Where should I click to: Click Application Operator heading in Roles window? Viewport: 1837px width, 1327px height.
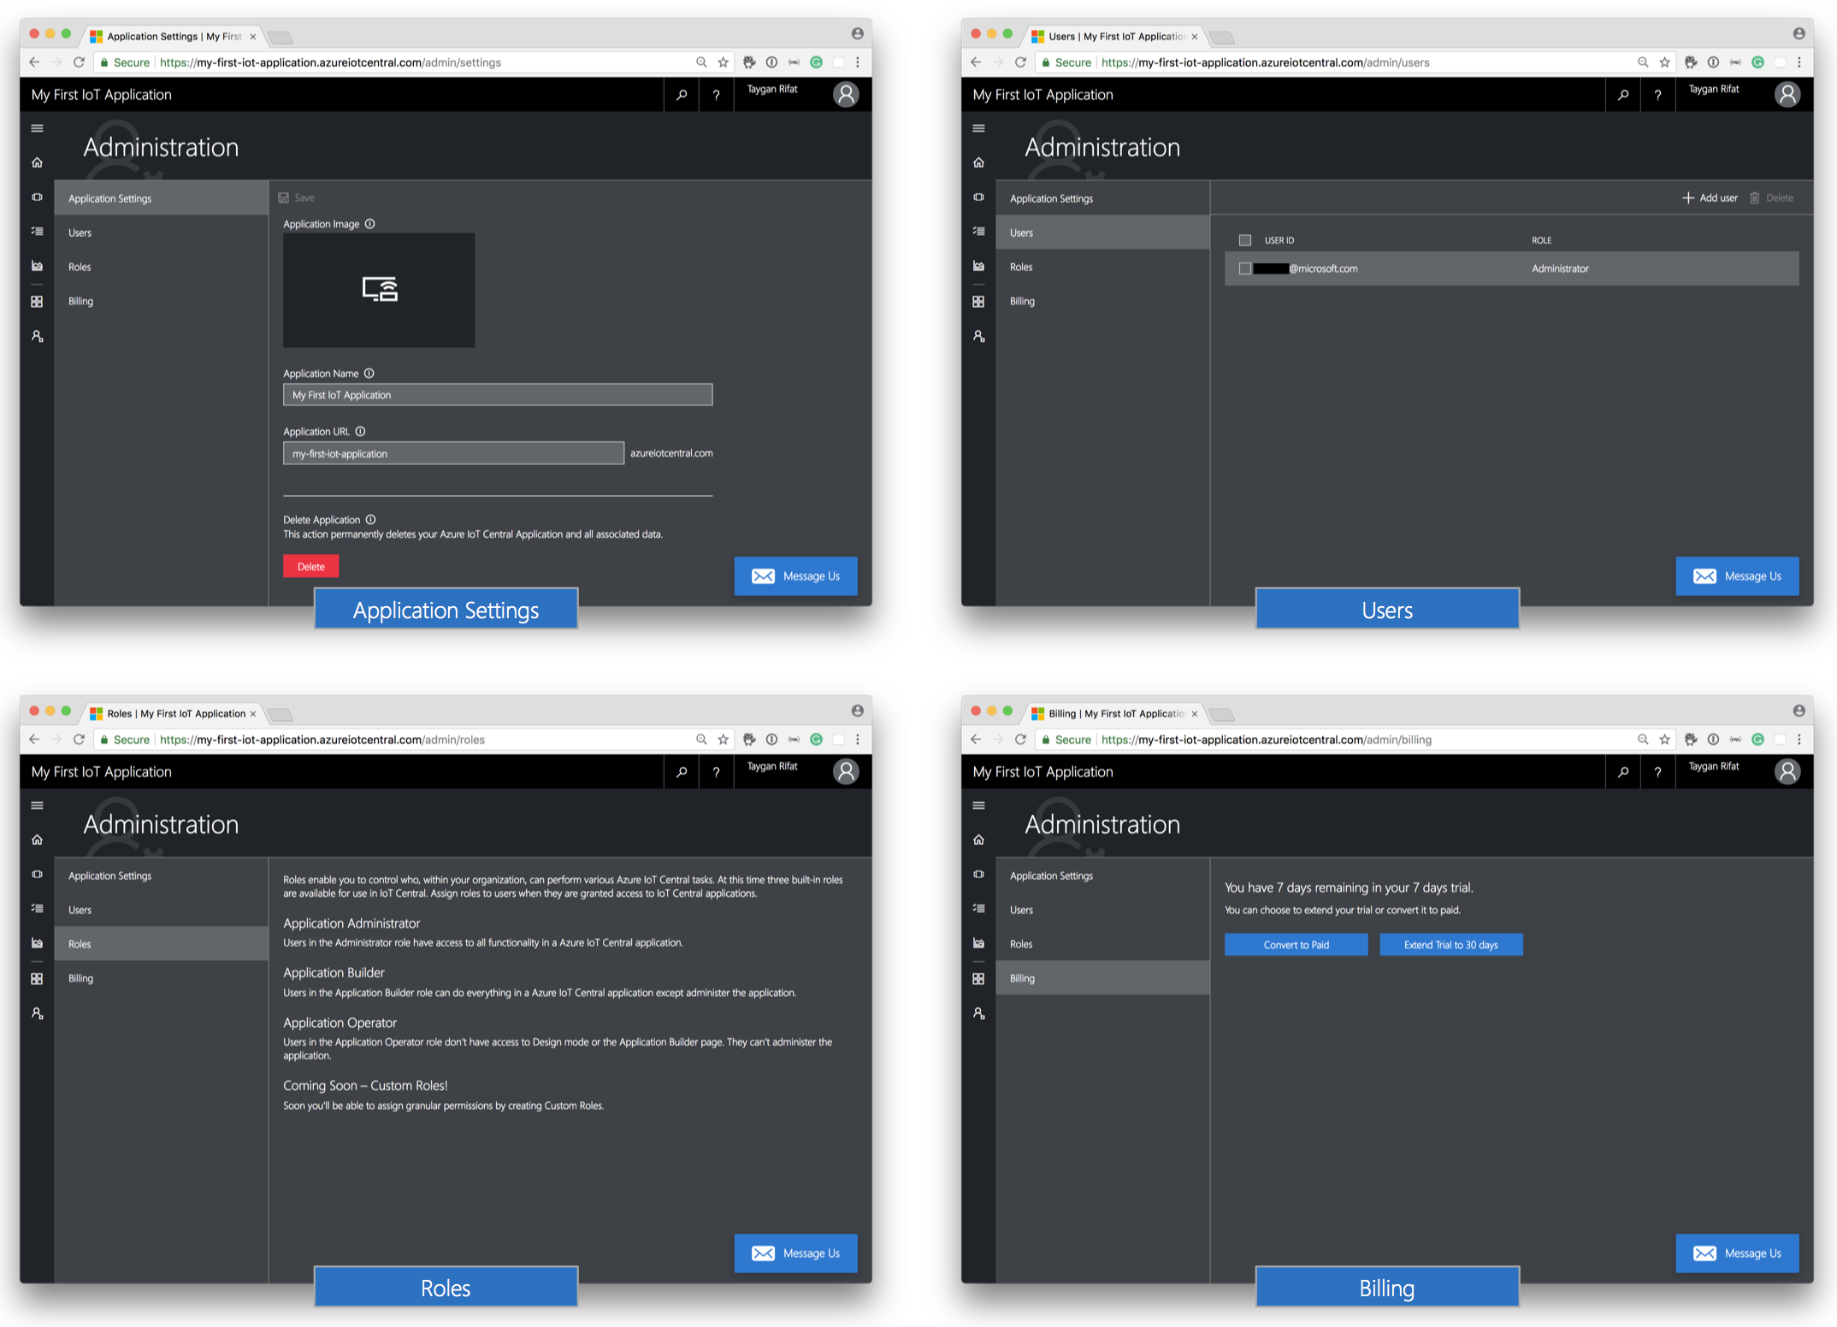340,1023
